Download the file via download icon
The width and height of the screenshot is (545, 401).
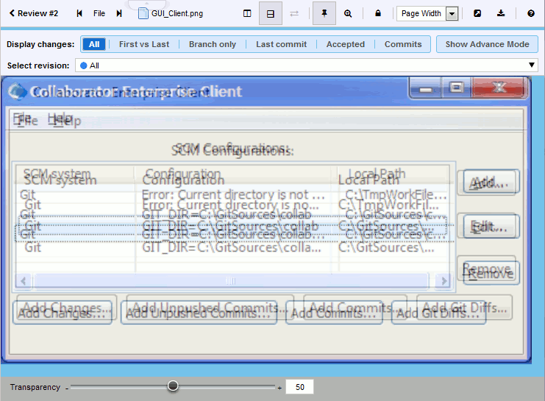pos(501,13)
